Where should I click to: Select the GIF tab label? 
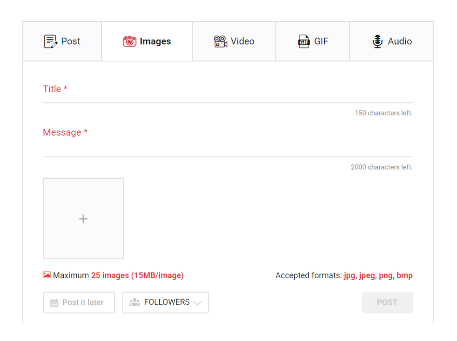coord(321,41)
